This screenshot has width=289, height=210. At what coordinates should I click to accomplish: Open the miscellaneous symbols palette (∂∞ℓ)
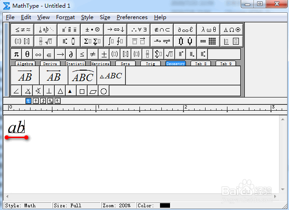[185, 29]
